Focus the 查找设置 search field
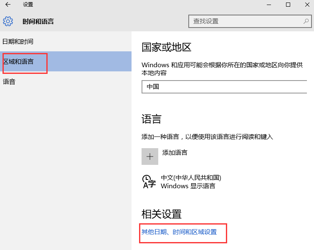This screenshot has width=314, height=250. point(246,21)
